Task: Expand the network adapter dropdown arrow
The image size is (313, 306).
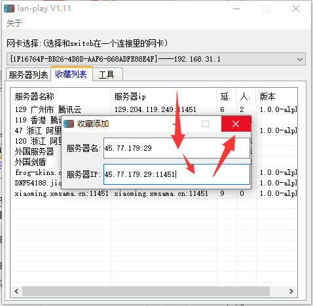Action: click(x=300, y=59)
